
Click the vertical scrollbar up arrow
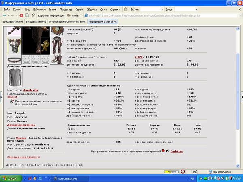click(x=238, y=28)
